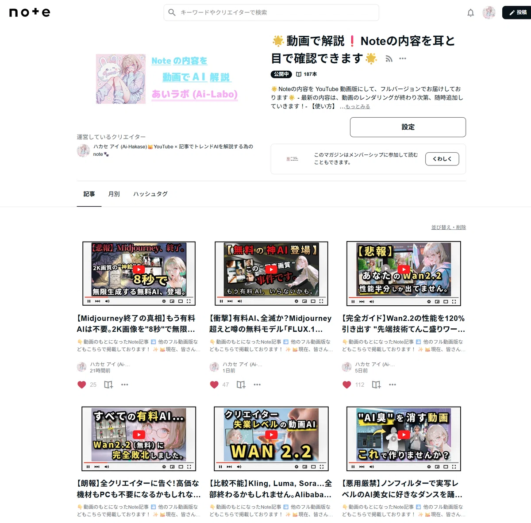Open the profile avatar menu

pyautogui.click(x=489, y=12)
